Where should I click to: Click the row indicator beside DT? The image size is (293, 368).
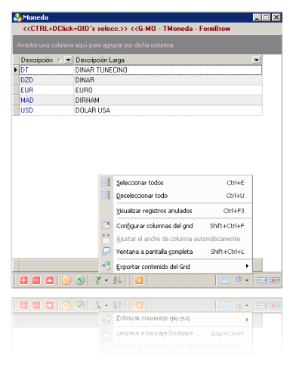[x=16, y=70]
